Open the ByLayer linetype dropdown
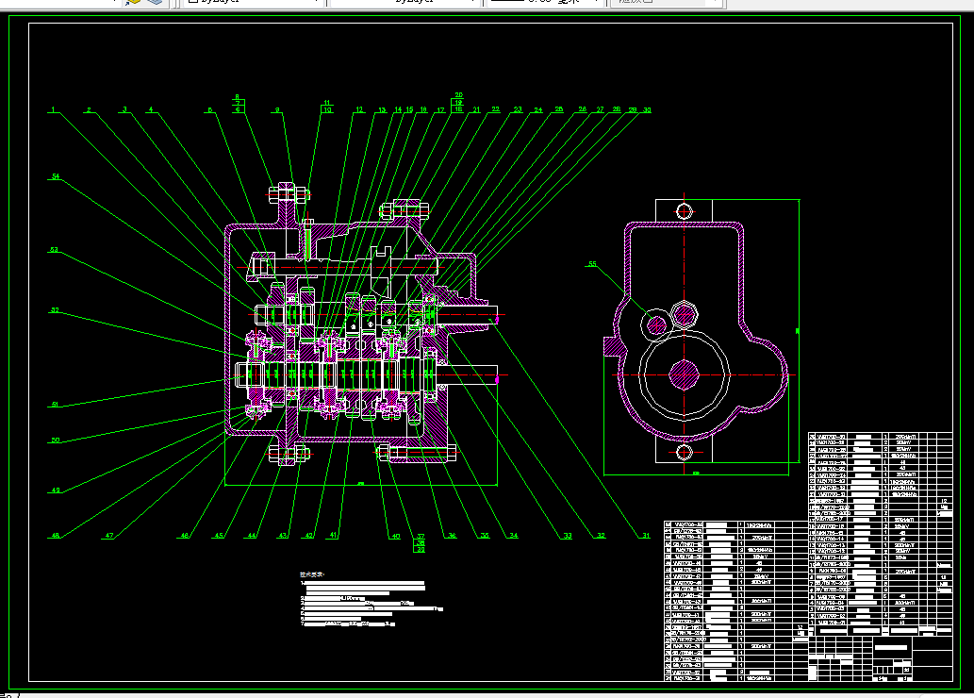974x698 pixels. (405, 2)
